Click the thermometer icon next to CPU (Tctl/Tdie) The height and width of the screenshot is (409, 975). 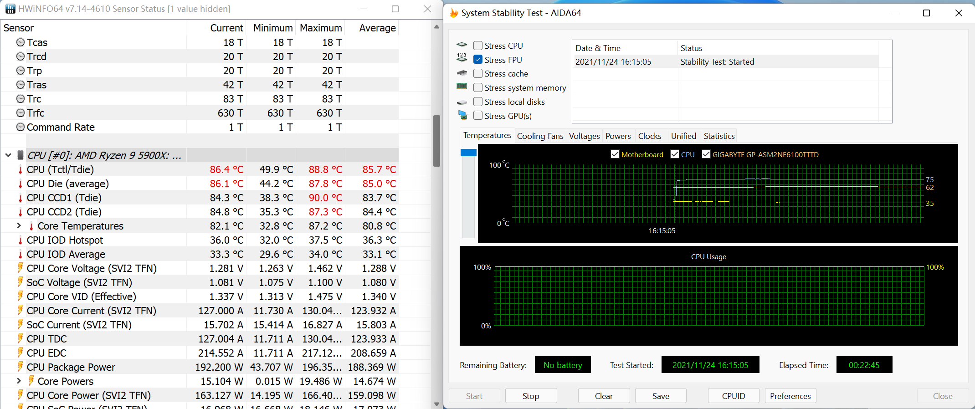21,170
